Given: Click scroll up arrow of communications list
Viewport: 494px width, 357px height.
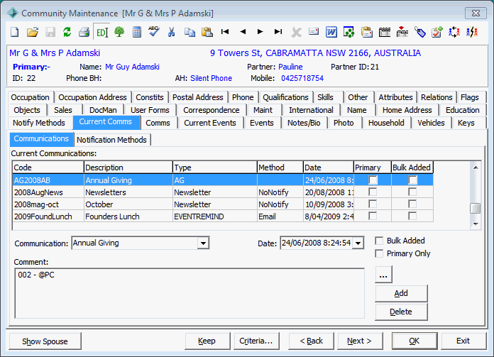Looking at the screenshot, I should [x=476, y=167].
